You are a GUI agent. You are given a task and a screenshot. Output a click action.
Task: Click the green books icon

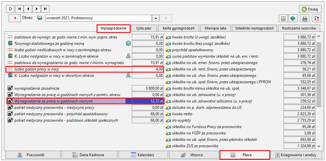coord(293,18)
